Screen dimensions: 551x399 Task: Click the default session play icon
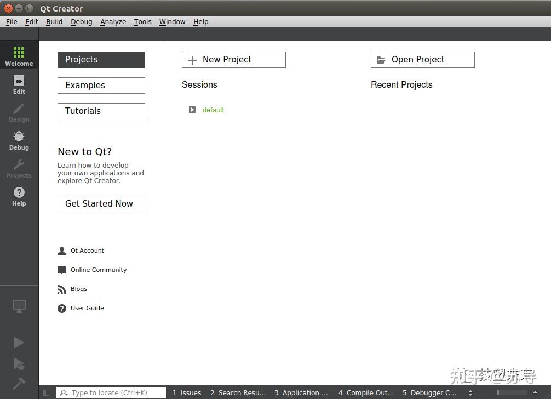(x=192, y=110)
